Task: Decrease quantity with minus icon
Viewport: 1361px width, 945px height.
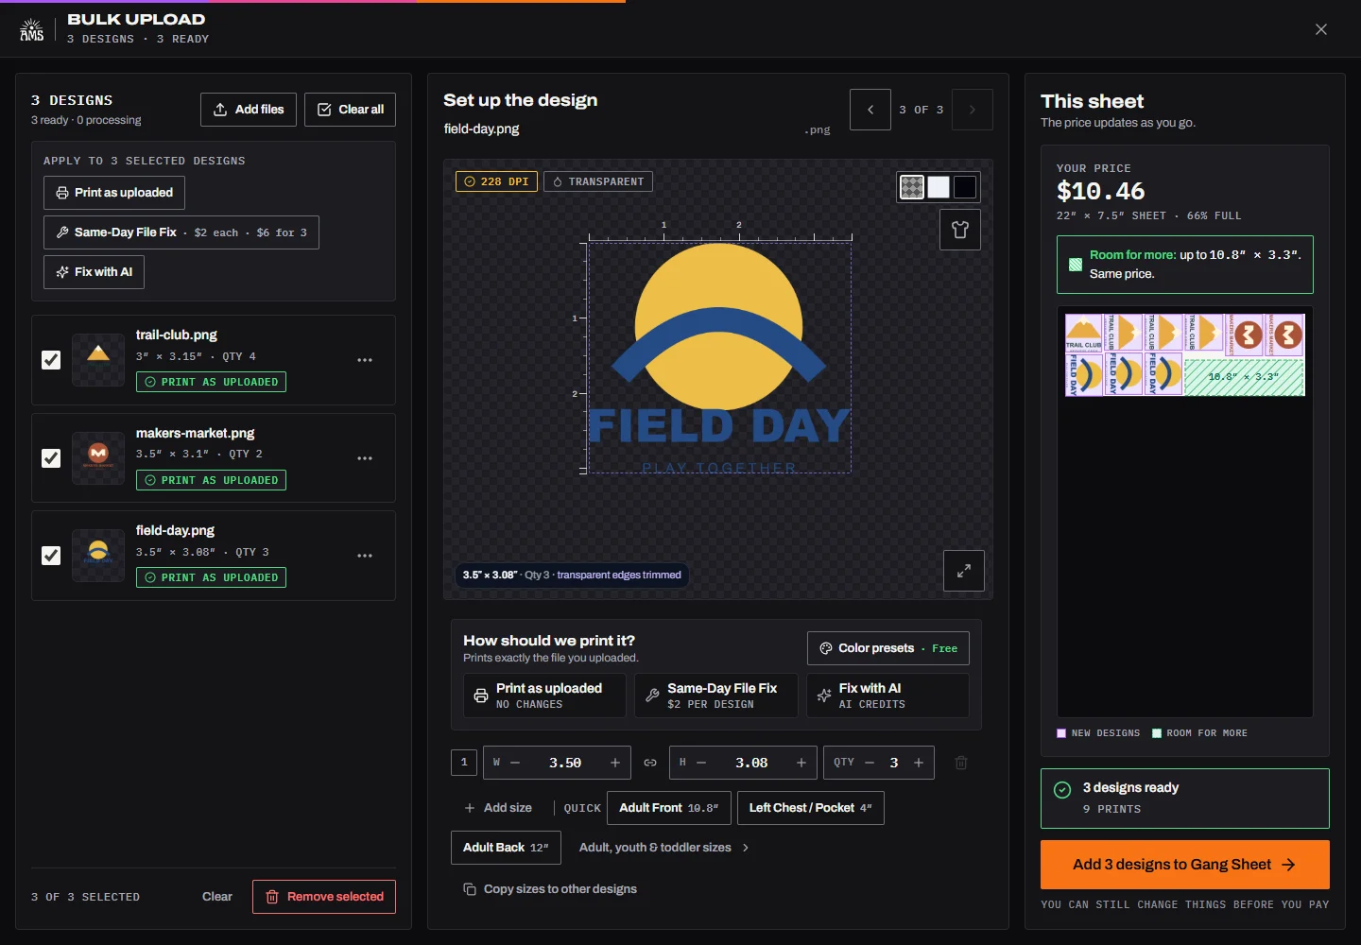Action: [x=870, y=763]
